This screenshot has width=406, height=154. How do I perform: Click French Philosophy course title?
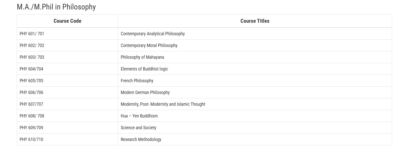(x=137, y=81)
